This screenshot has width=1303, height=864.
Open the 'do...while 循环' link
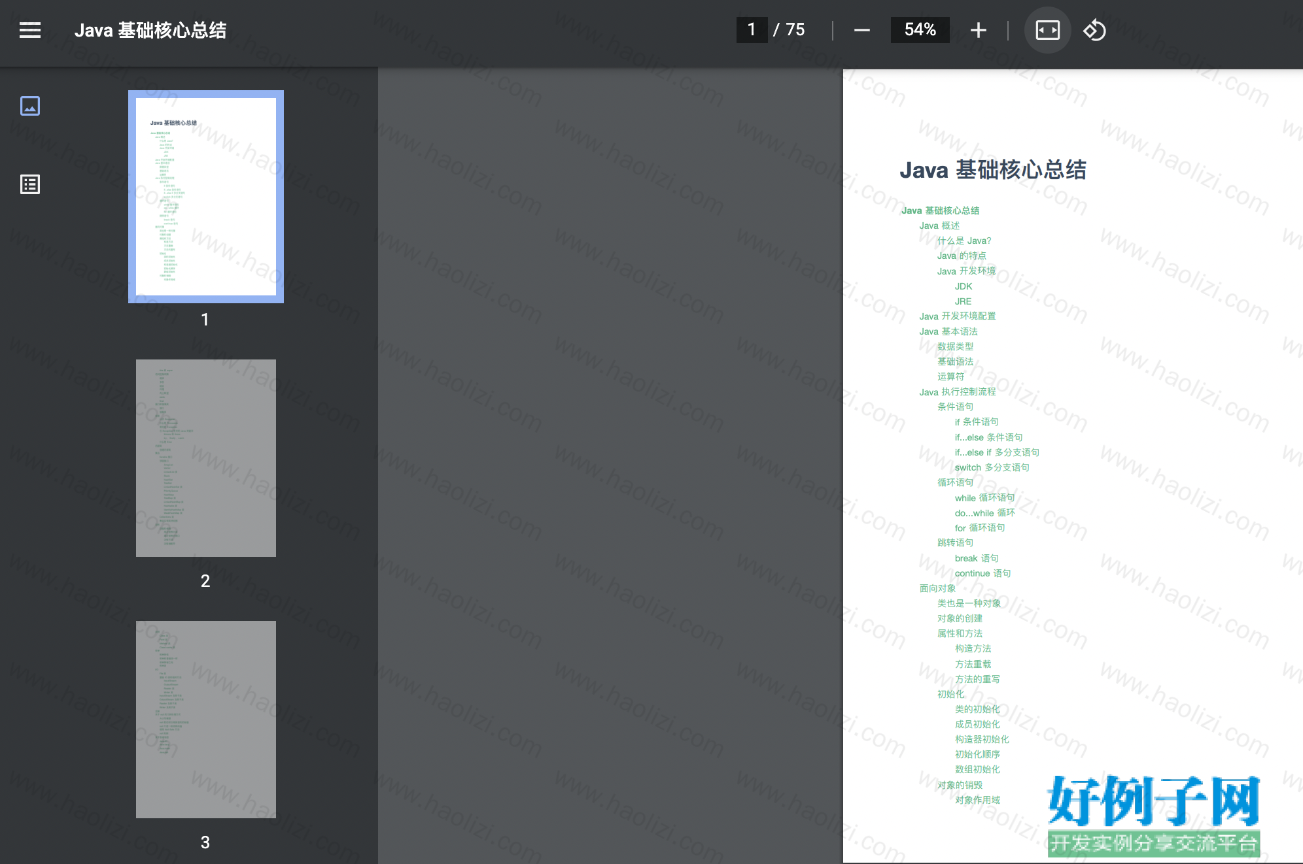coord(984,512)
